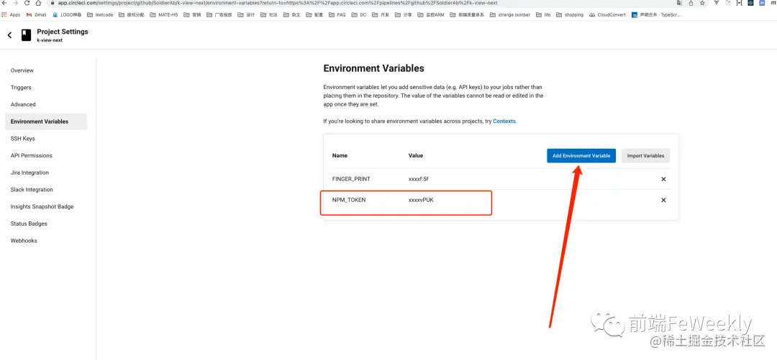777x360 pixels.
Task: Click the browser reload icon
Action: click(27, 3)
